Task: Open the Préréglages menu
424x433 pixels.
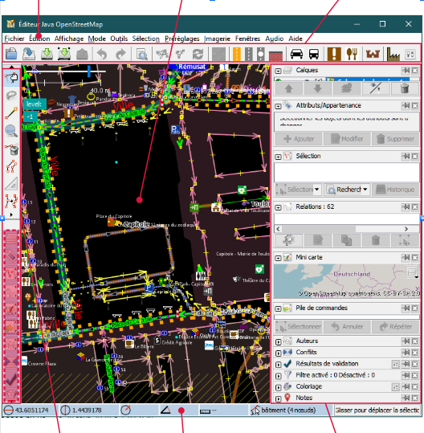Action: click(x=182, y=39)
